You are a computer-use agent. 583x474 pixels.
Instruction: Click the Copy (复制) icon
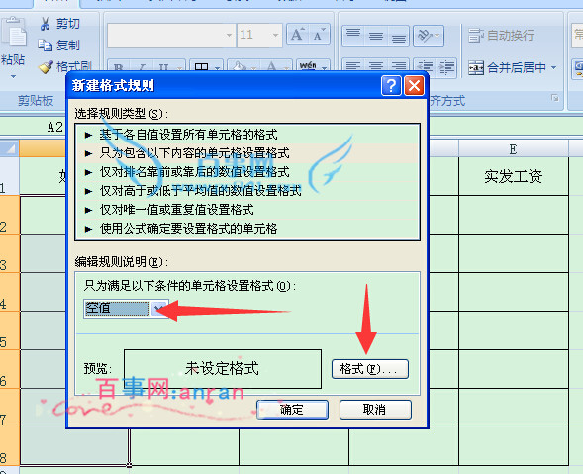(x=45, y=46)
